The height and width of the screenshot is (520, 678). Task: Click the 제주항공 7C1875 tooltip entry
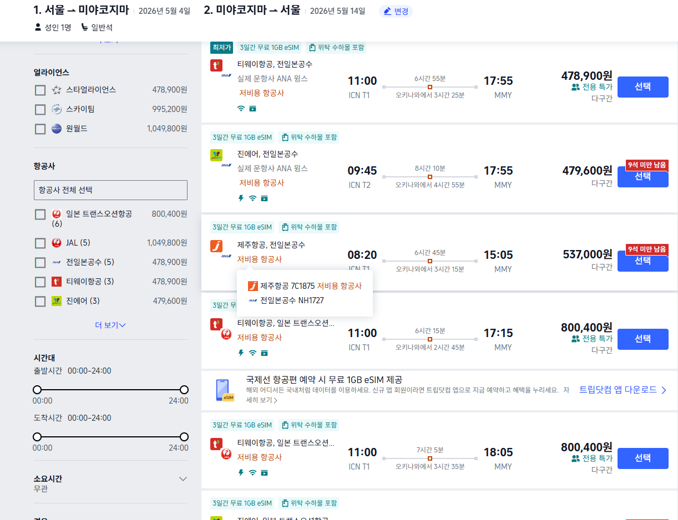click(305, 286)
